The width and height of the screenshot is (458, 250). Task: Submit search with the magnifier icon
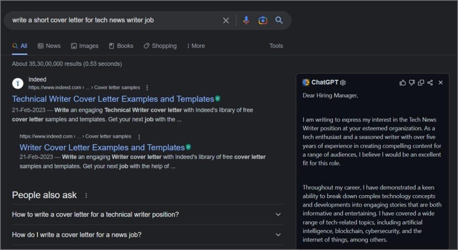click(279, 20)
